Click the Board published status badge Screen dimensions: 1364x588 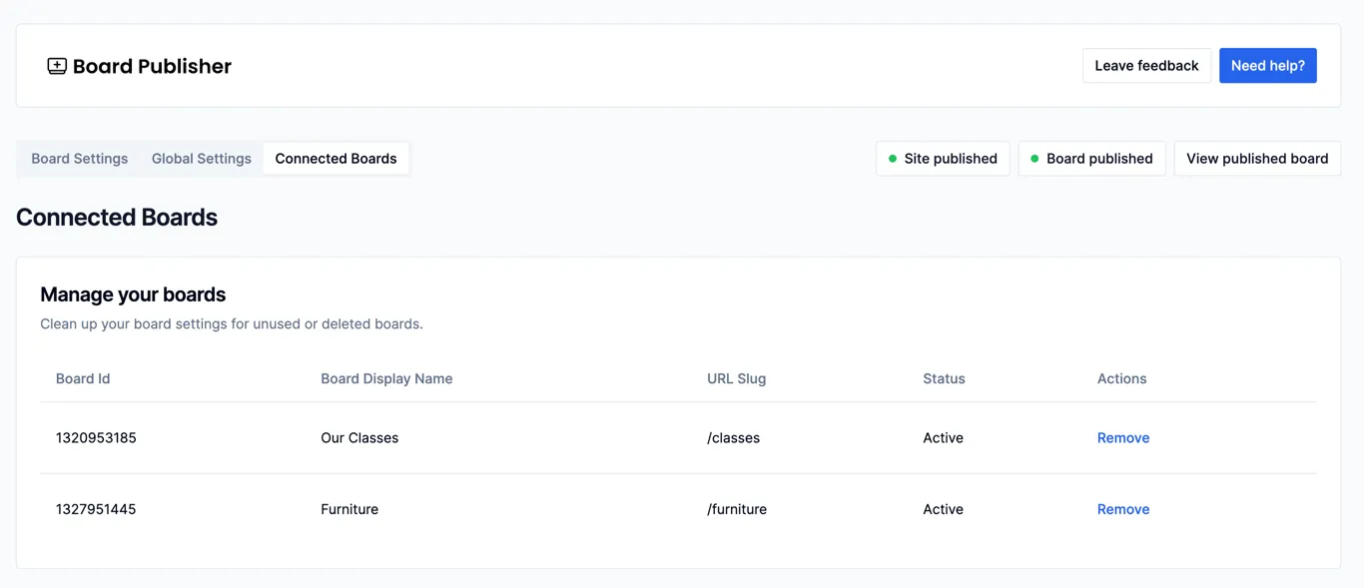tap(1091, 159)
